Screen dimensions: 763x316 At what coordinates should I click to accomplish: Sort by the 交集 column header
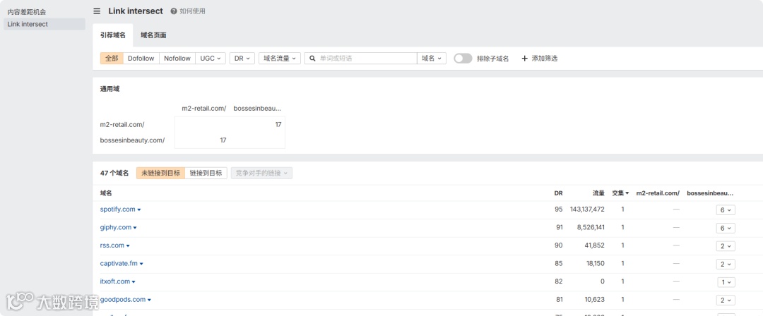click(x=620, y=193)
